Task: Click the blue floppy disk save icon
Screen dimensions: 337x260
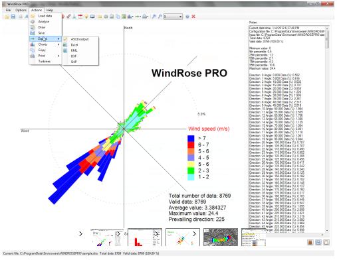Action: coord(13,17)
